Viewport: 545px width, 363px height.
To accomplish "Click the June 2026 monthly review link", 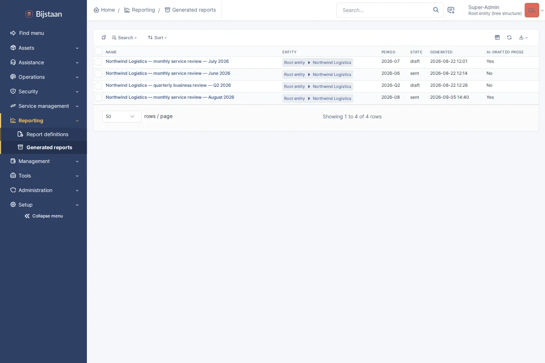I will point(168,73).
